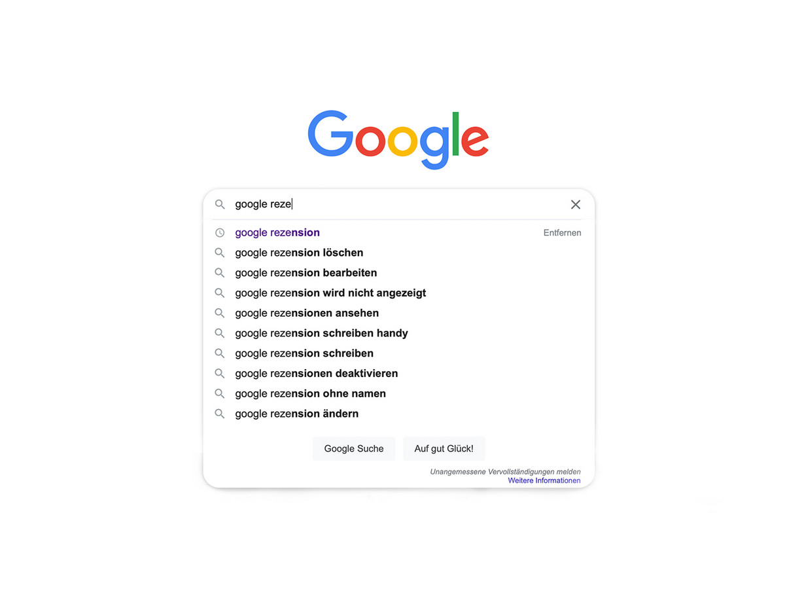The height and width of the screenshot is (589, 785).
Task: Open the purple 'google rezension' history suggestion
Action: [277, 232]
